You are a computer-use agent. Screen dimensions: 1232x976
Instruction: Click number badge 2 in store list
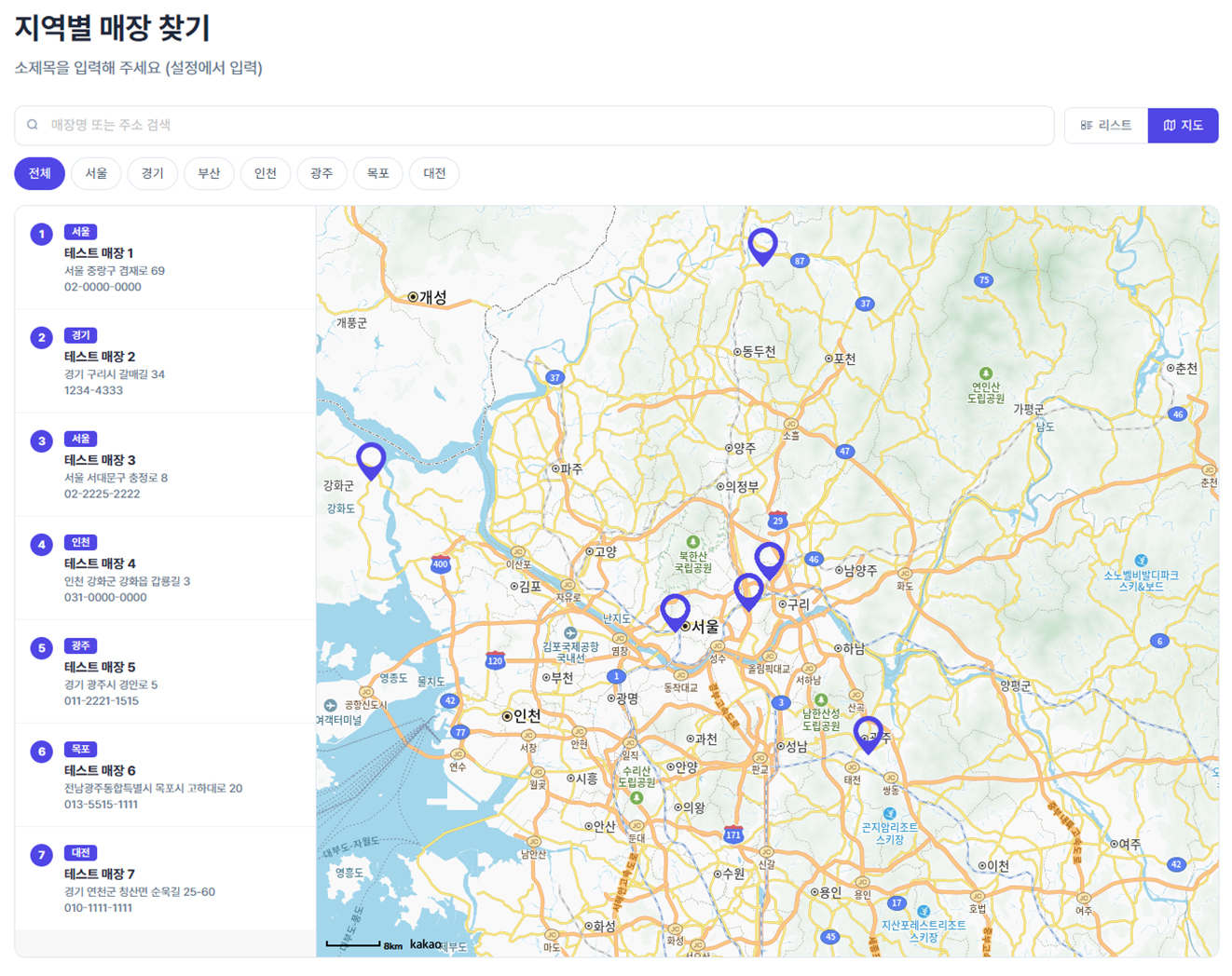point(41,337)
